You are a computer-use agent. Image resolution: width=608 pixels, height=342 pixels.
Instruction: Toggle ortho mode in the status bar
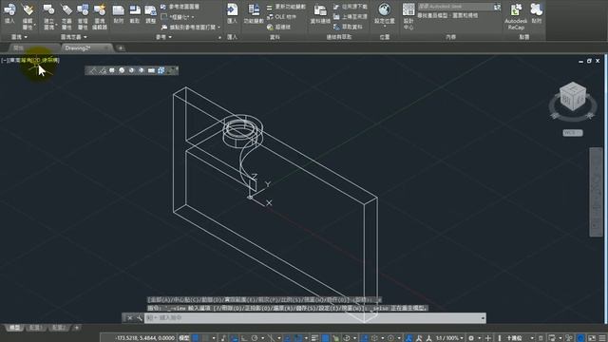click(x=245, y=338)
